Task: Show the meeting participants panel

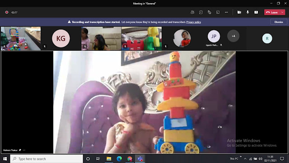Action: [x=192, y=12]
